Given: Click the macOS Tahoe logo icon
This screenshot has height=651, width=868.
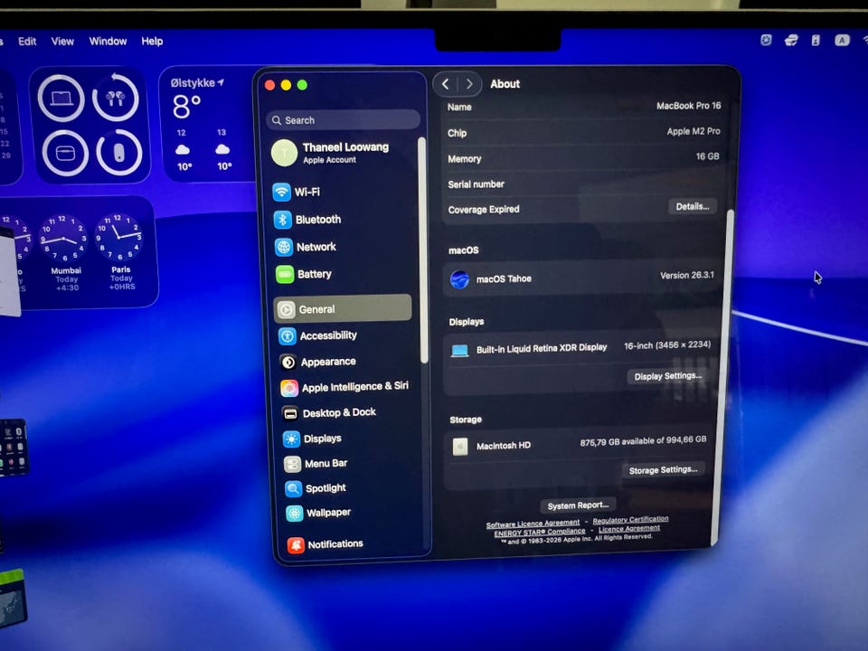Looking at the screenshot, I should (x=459, y=279).
